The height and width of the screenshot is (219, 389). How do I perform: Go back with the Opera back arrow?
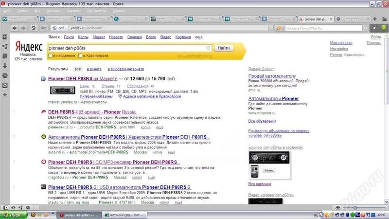coord(15,28)
